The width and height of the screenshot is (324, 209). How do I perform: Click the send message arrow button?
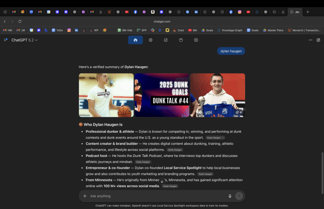239,196
